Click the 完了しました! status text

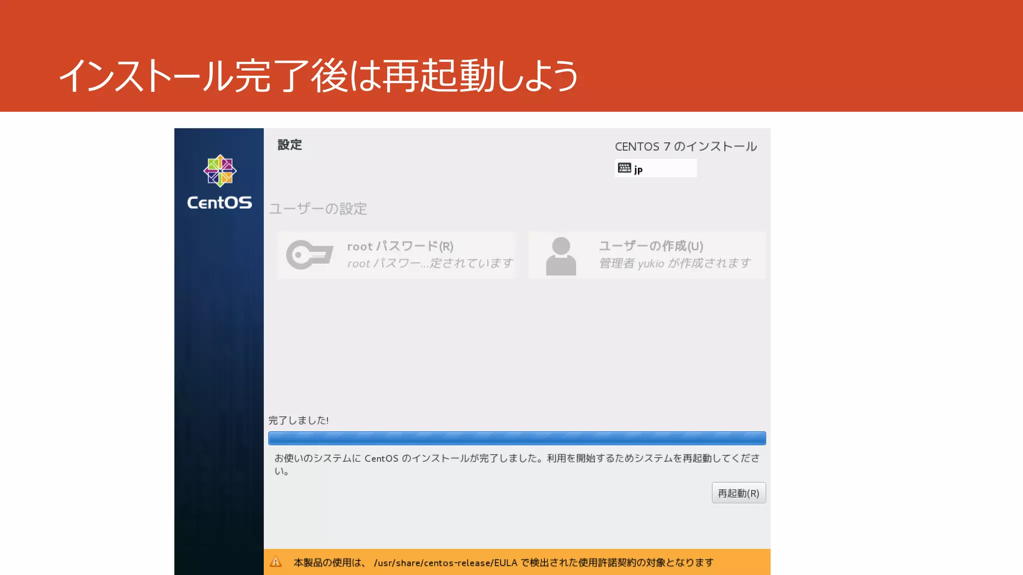(x=298, y=420)
